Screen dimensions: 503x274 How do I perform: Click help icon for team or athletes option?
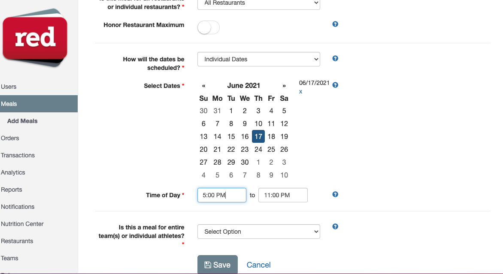point(335,226)
